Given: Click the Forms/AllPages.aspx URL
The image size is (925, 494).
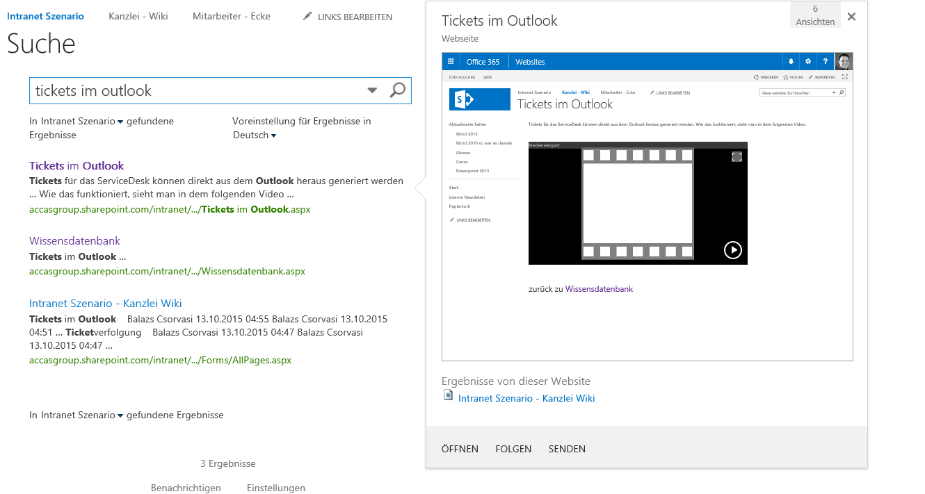Looking at the screenshot, I should tap(160, 360).
